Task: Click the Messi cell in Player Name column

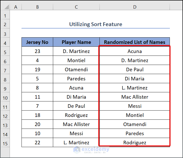Action: [76, 133]
